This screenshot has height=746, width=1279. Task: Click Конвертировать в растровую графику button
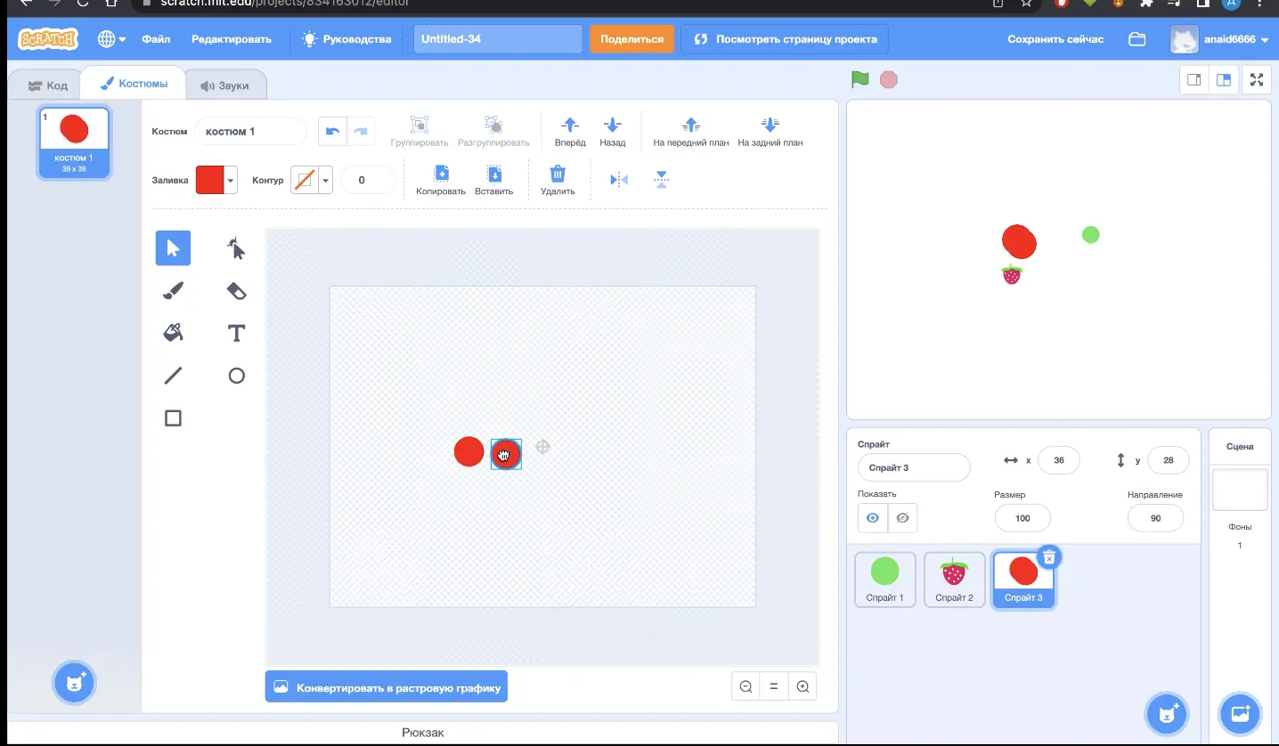tap(387, 687)
